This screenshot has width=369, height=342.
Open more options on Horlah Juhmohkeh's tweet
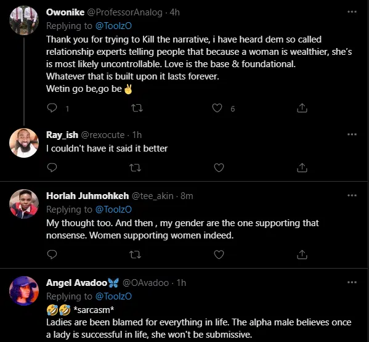click(x=352, y=195)
